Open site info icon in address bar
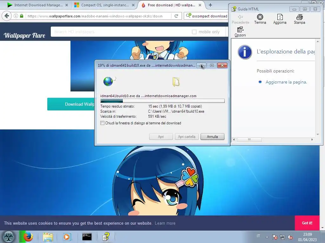Viewport: 325px width, 243px height. coord(16,16)
